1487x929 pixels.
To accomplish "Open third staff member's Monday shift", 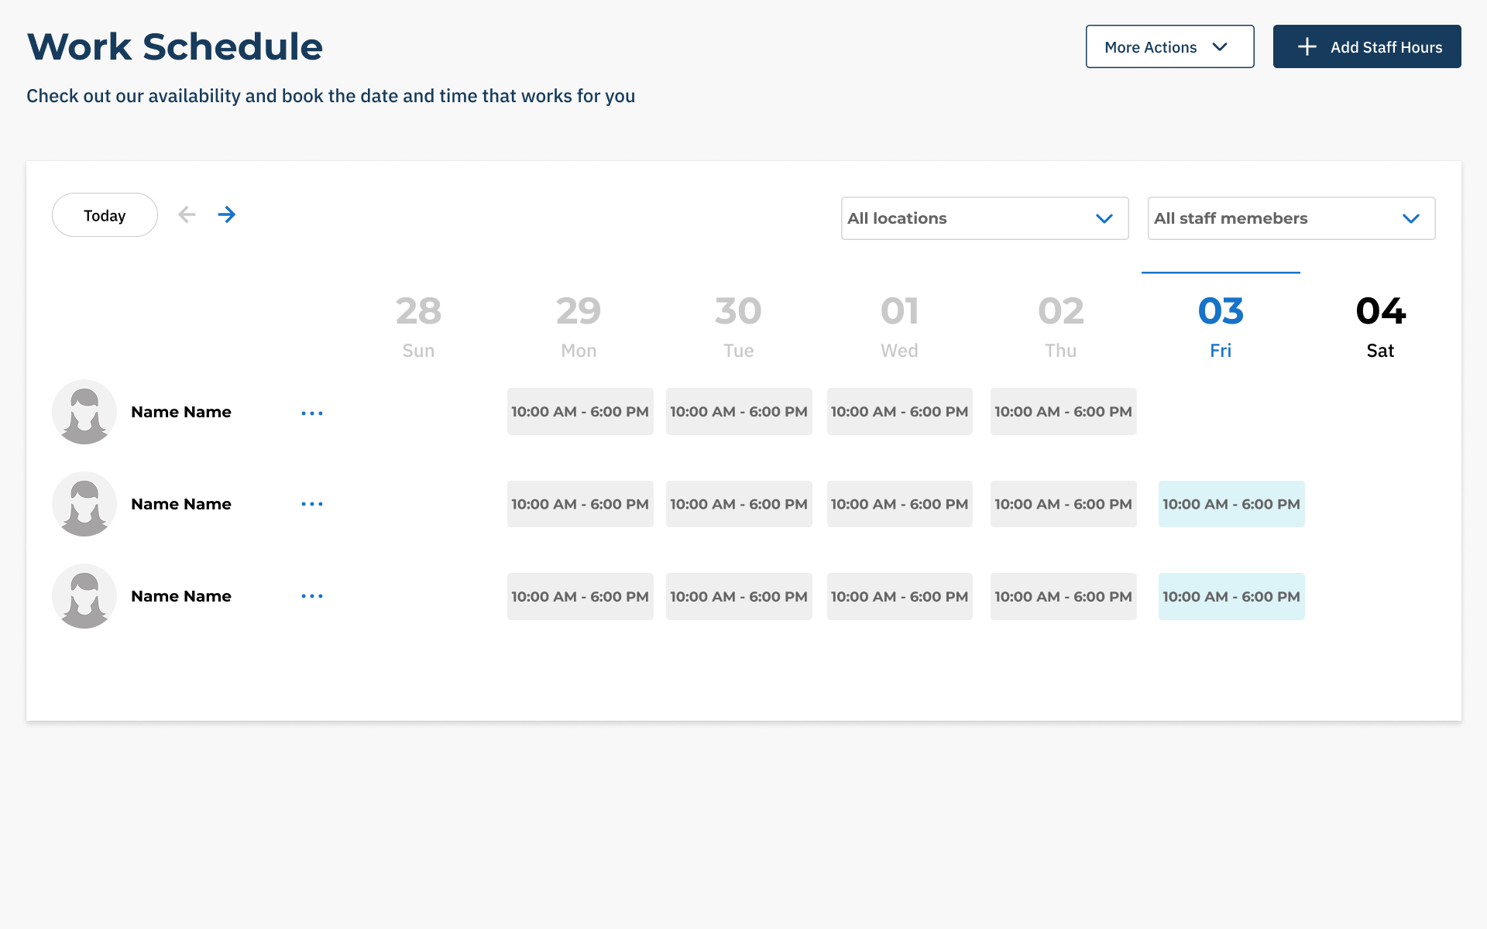I will [580, 596].
